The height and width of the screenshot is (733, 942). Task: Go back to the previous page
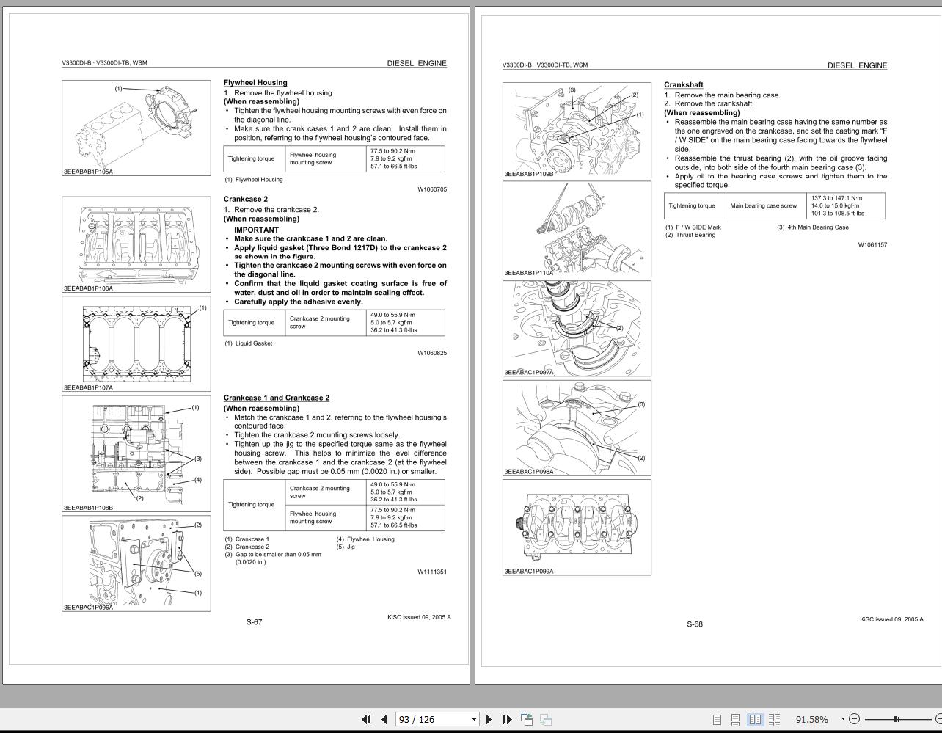tap(384, 720)
